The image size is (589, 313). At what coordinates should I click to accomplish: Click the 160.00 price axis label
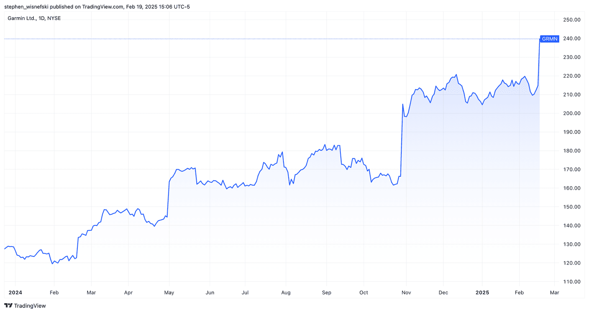[572, 188]
